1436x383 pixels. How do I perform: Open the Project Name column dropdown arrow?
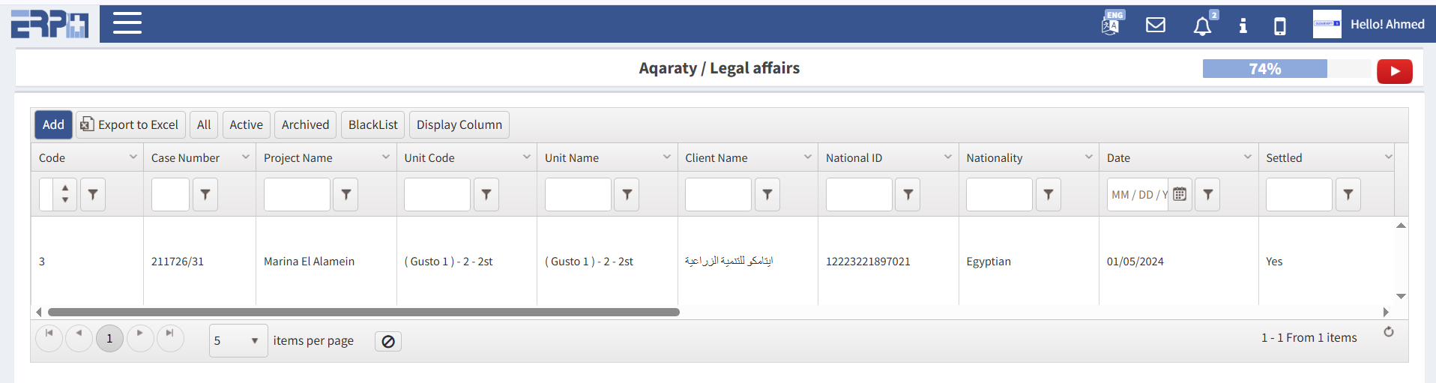click(386, 157)
